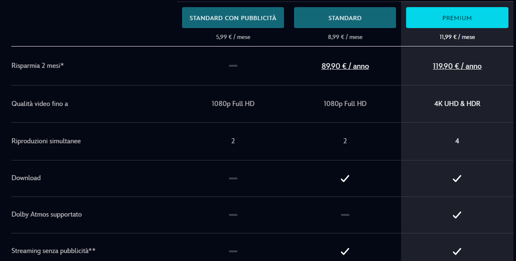Viewport: 516px width, 261px height.
Task: Click Download dash in ad-supported plan column
Action: point(233,178)
